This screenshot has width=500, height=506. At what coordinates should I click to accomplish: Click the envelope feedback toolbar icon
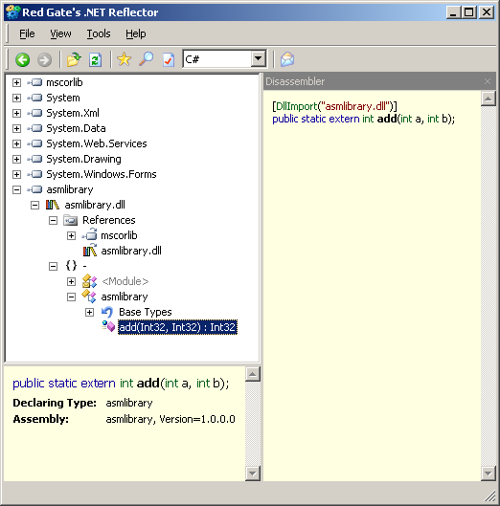pyautogui.click(x=287, y=59)
